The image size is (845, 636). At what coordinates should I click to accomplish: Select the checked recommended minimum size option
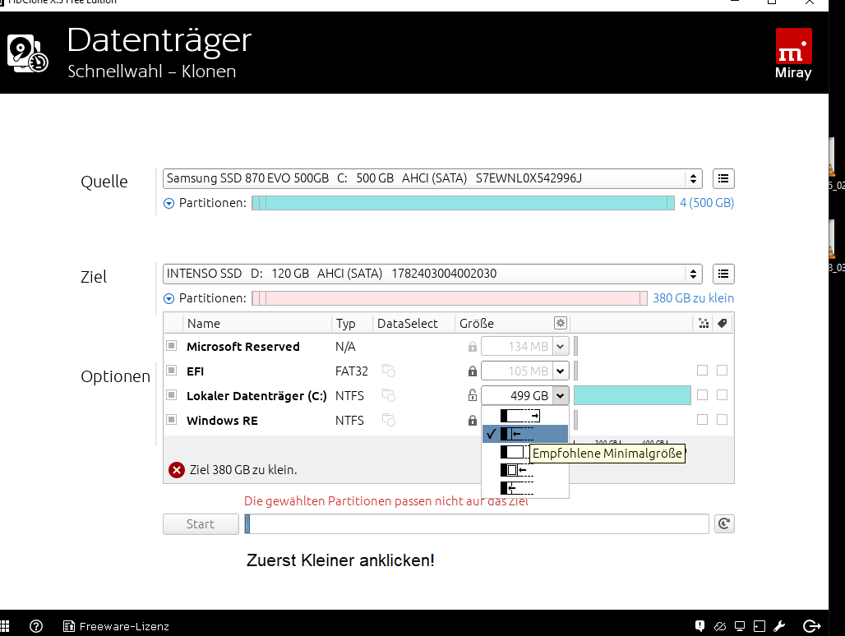(525, 434)
